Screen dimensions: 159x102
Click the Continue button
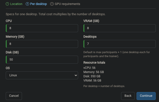(x=146, y=96)
